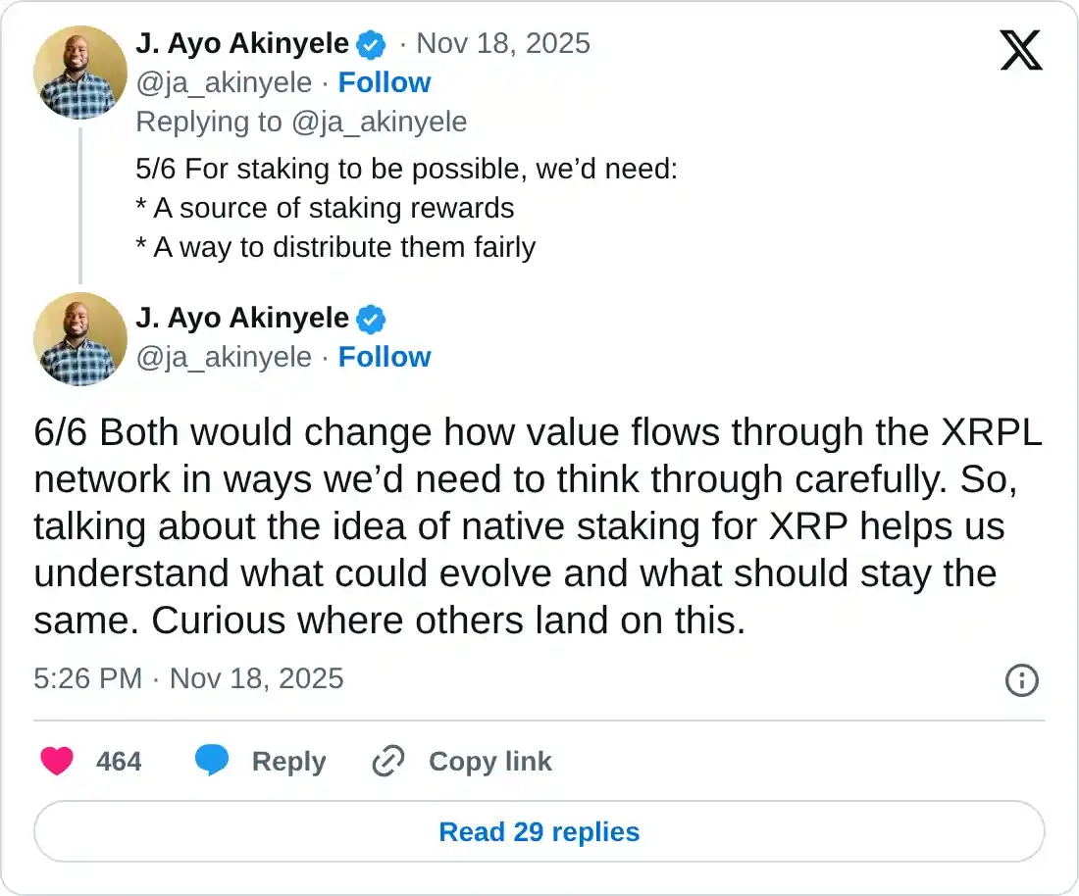Screen dimensions: 1079x896
Task: Click the 'Read 29 replies' button
Action: (x=539, y=831)
